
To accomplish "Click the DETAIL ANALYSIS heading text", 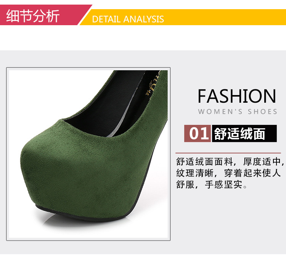I will point(128,19).
